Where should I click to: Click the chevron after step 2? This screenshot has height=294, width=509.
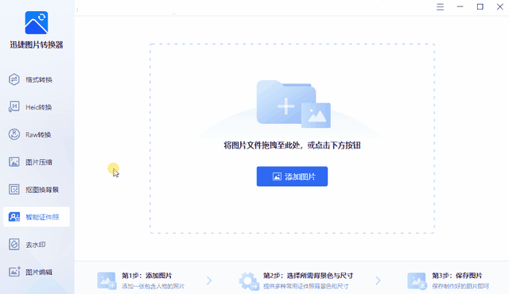[x=378, y=280]
